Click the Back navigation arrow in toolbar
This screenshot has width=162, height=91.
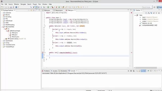pos(81,7)
